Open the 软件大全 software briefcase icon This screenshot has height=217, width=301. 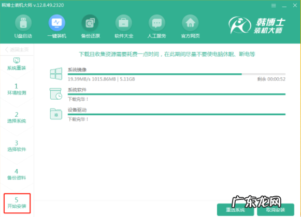(x=124, y=23)
